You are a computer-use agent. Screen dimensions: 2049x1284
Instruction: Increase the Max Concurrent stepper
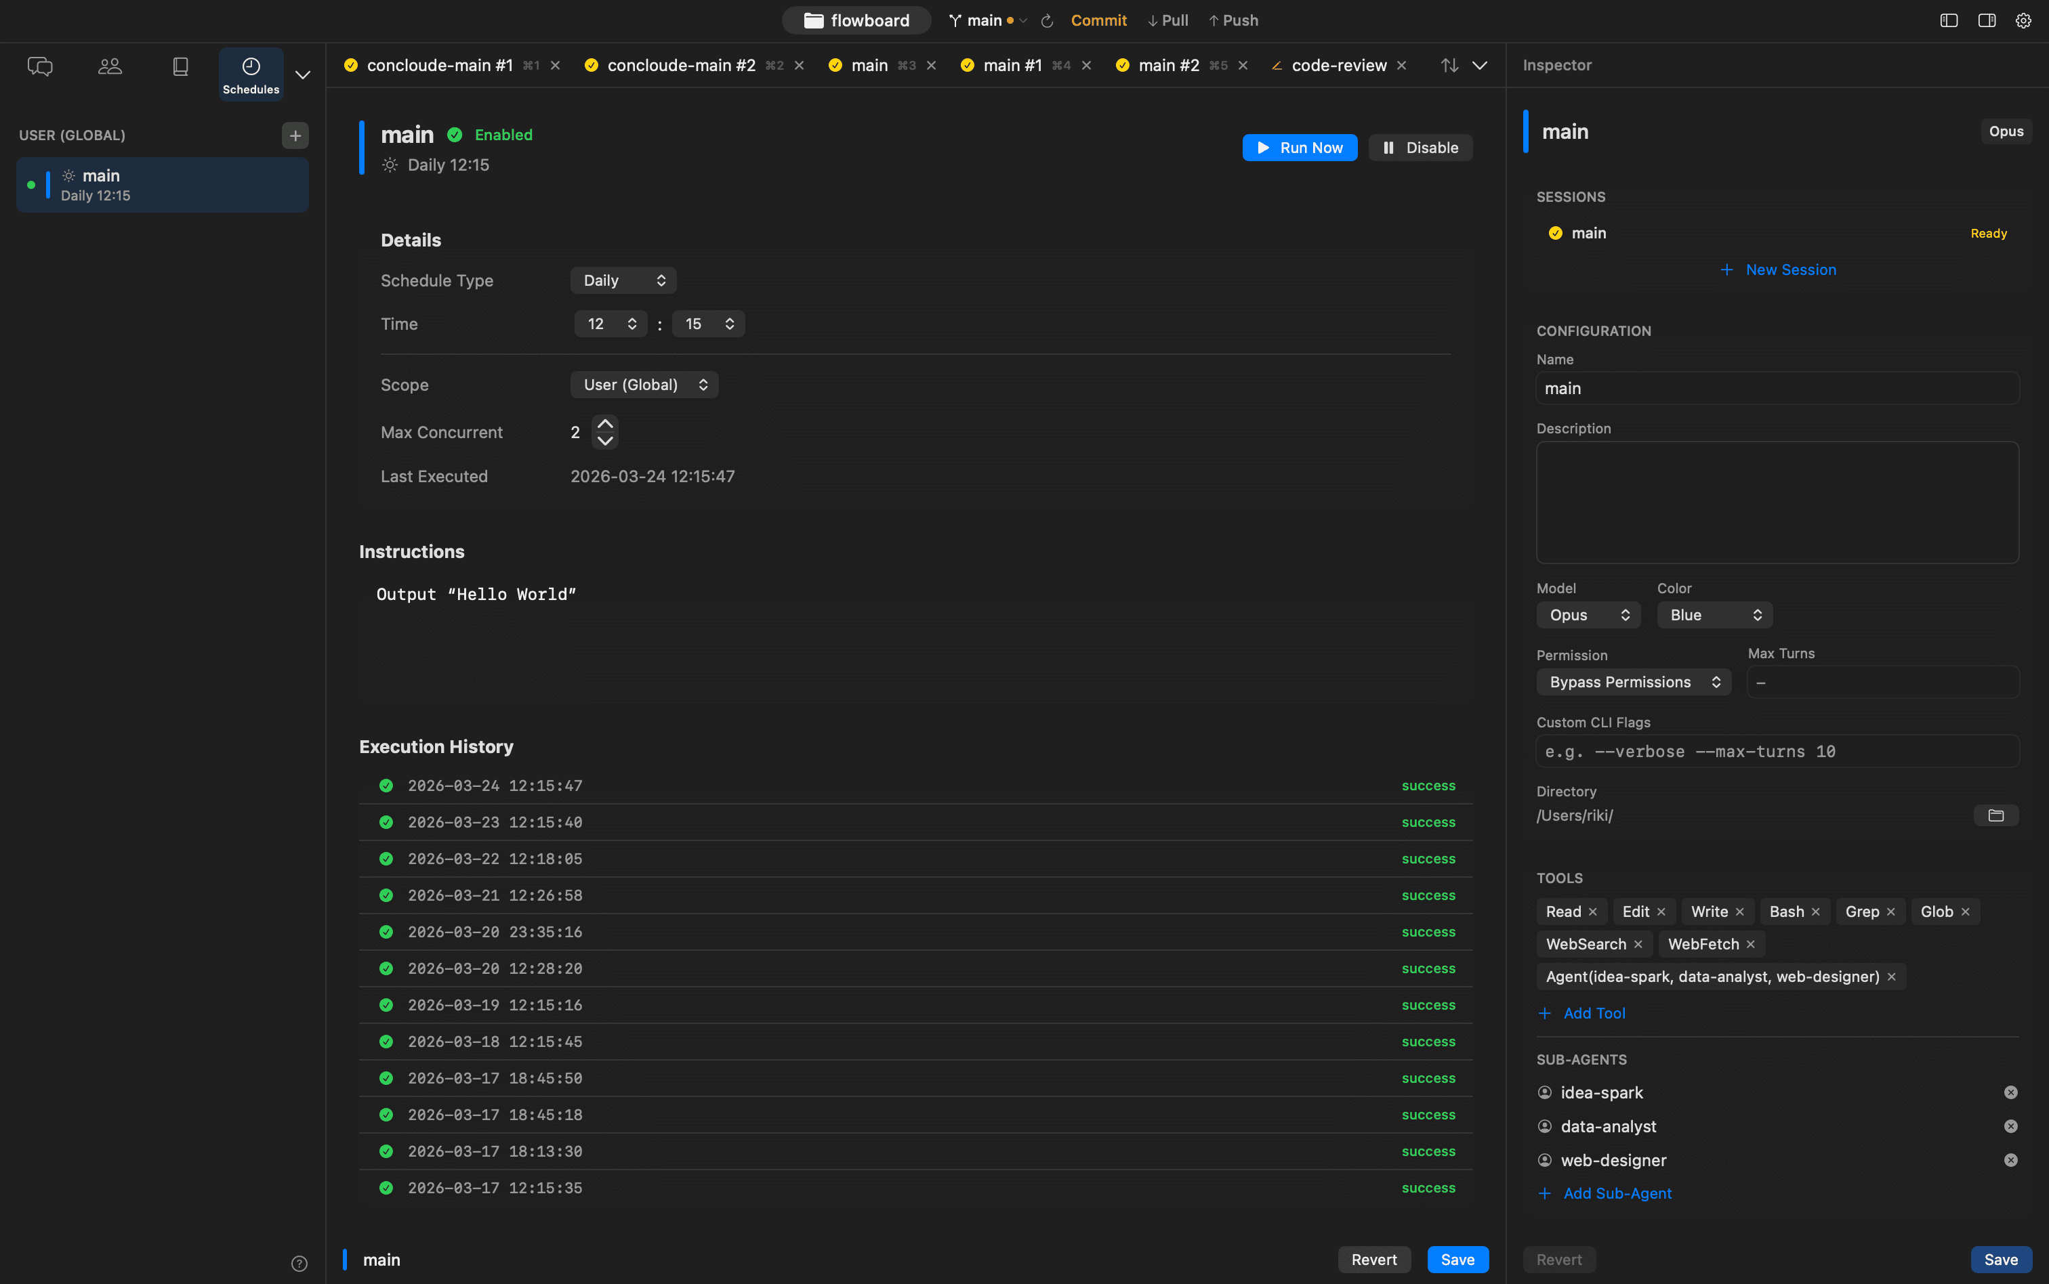[x=605, y=424]
